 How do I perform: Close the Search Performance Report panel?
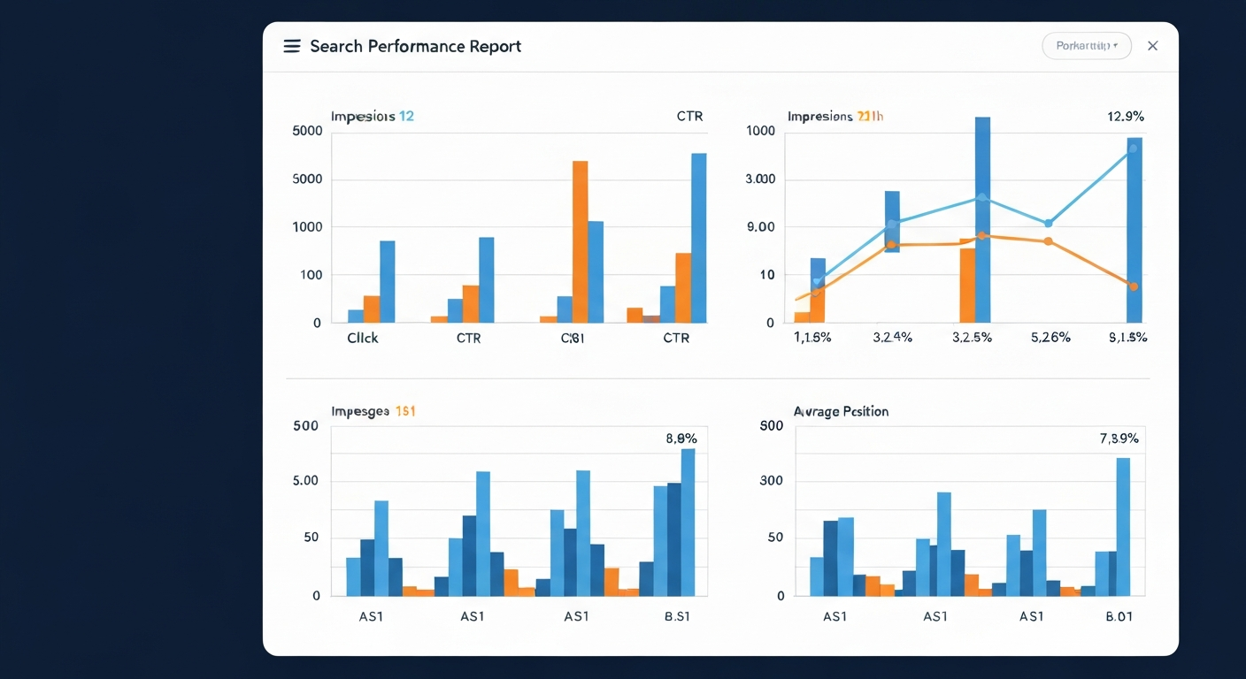click(1152, 46)
